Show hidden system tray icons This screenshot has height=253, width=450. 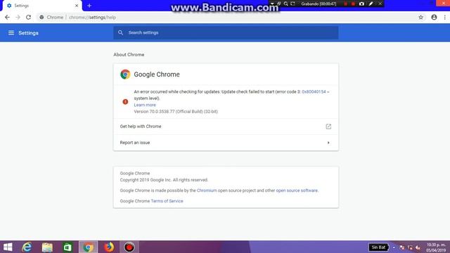coord(394,247)
